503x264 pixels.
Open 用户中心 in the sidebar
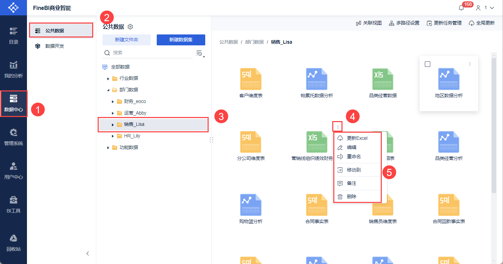13,171
